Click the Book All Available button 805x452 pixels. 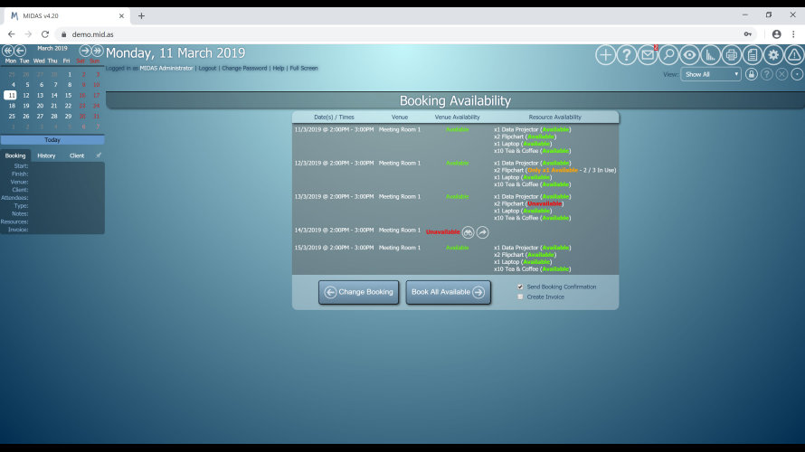(449, 292)
